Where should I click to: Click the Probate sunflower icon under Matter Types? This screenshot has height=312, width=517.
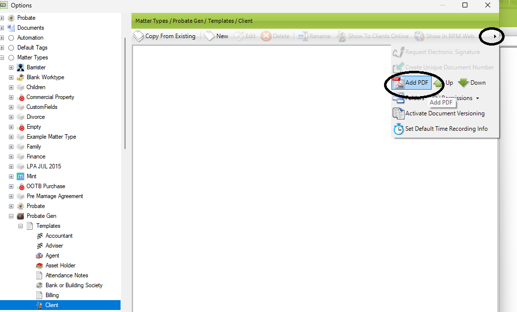click(x=20, y=206)
